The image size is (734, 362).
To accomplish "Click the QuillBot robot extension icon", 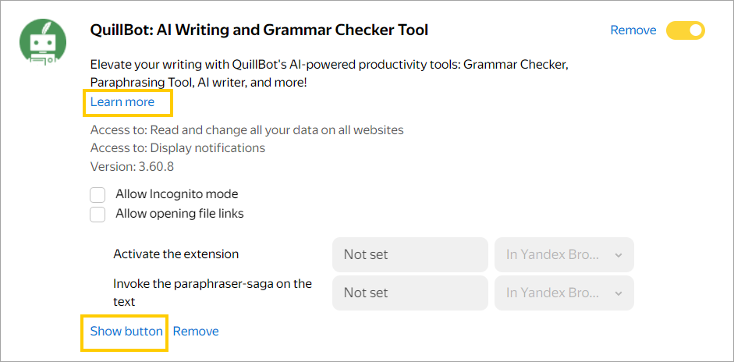I will 41,44.
